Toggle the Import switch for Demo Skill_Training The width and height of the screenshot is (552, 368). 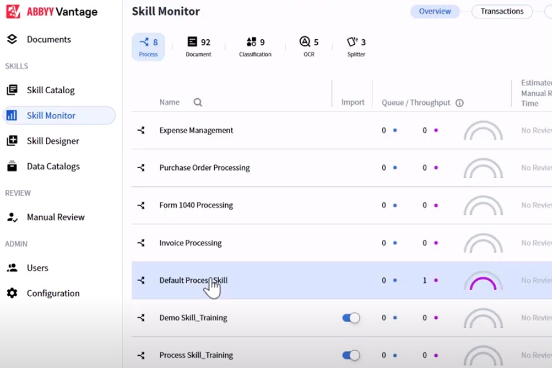pos(351,318)
